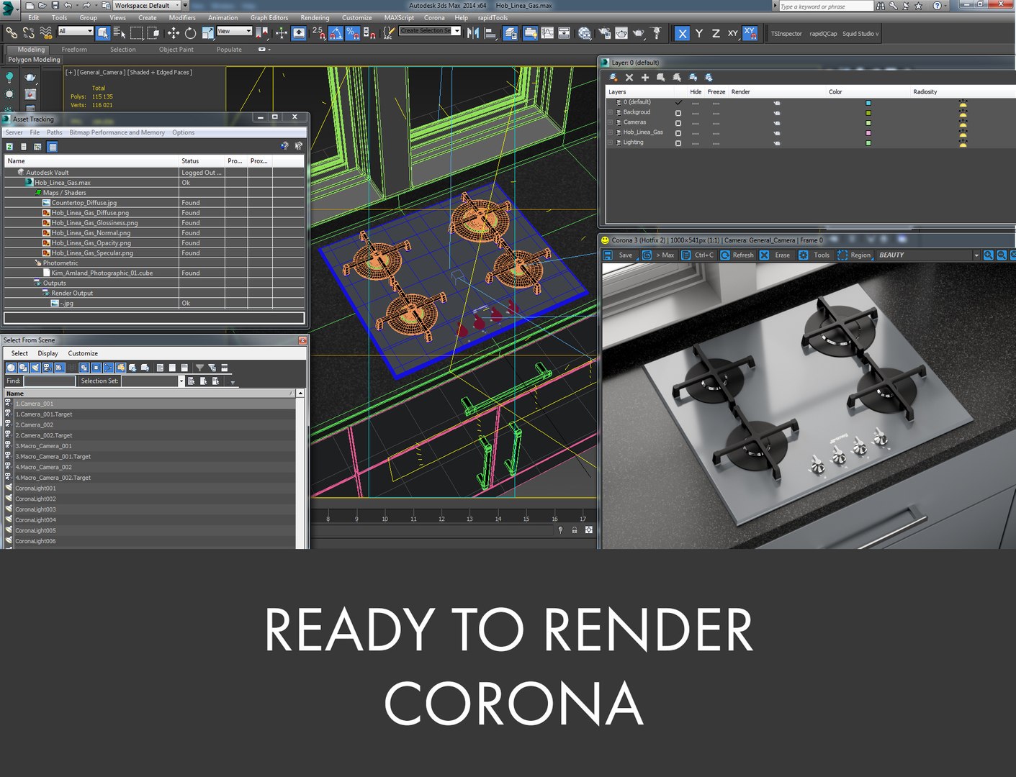Viewport: 1016px width, 777px height.
Task: Click the rapidQCap toolbar button
Action: [x=823, y=34]
